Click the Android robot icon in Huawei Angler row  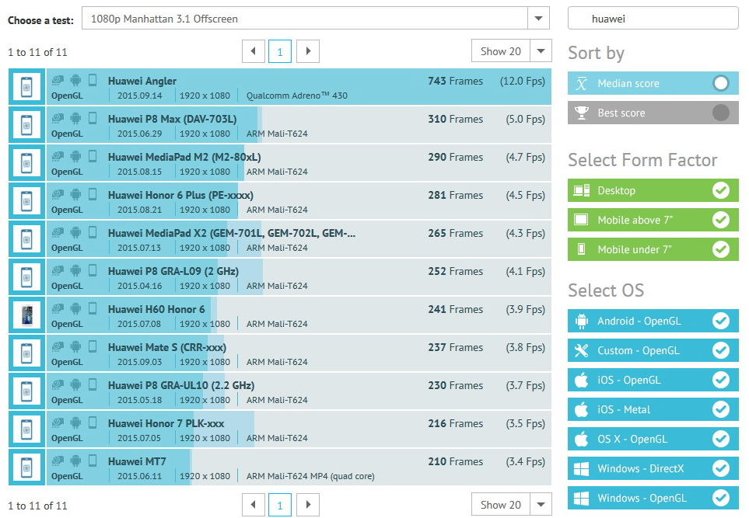(75, 80)
